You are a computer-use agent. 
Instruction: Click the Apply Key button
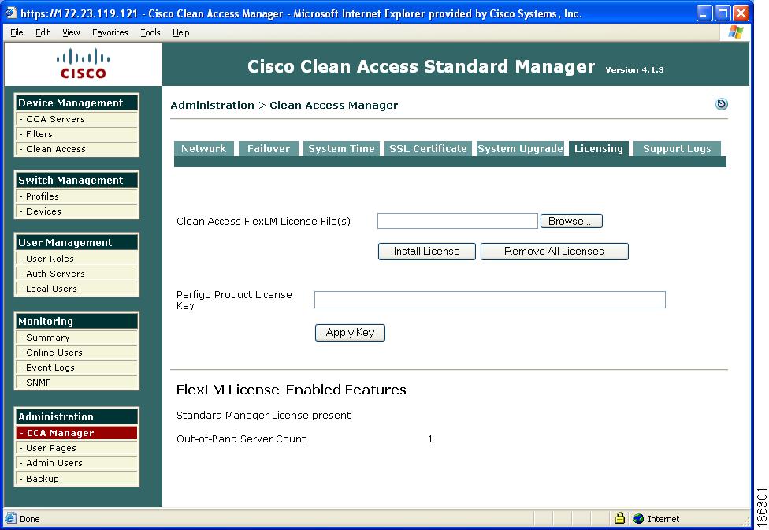pyautogui.click(x=350, y=332)
